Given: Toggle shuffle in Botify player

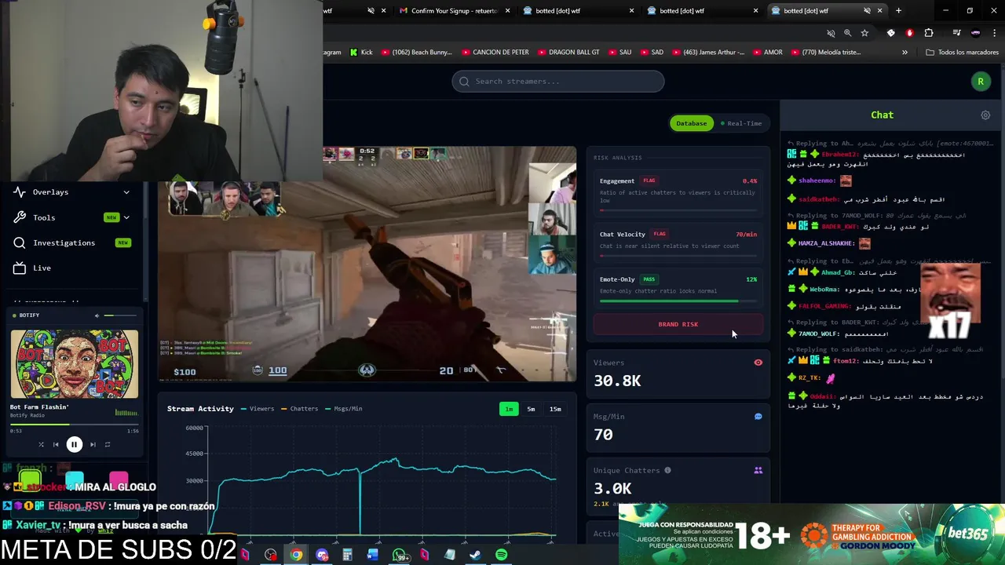Looking at the screenshot, I should [x=41, y=444].
